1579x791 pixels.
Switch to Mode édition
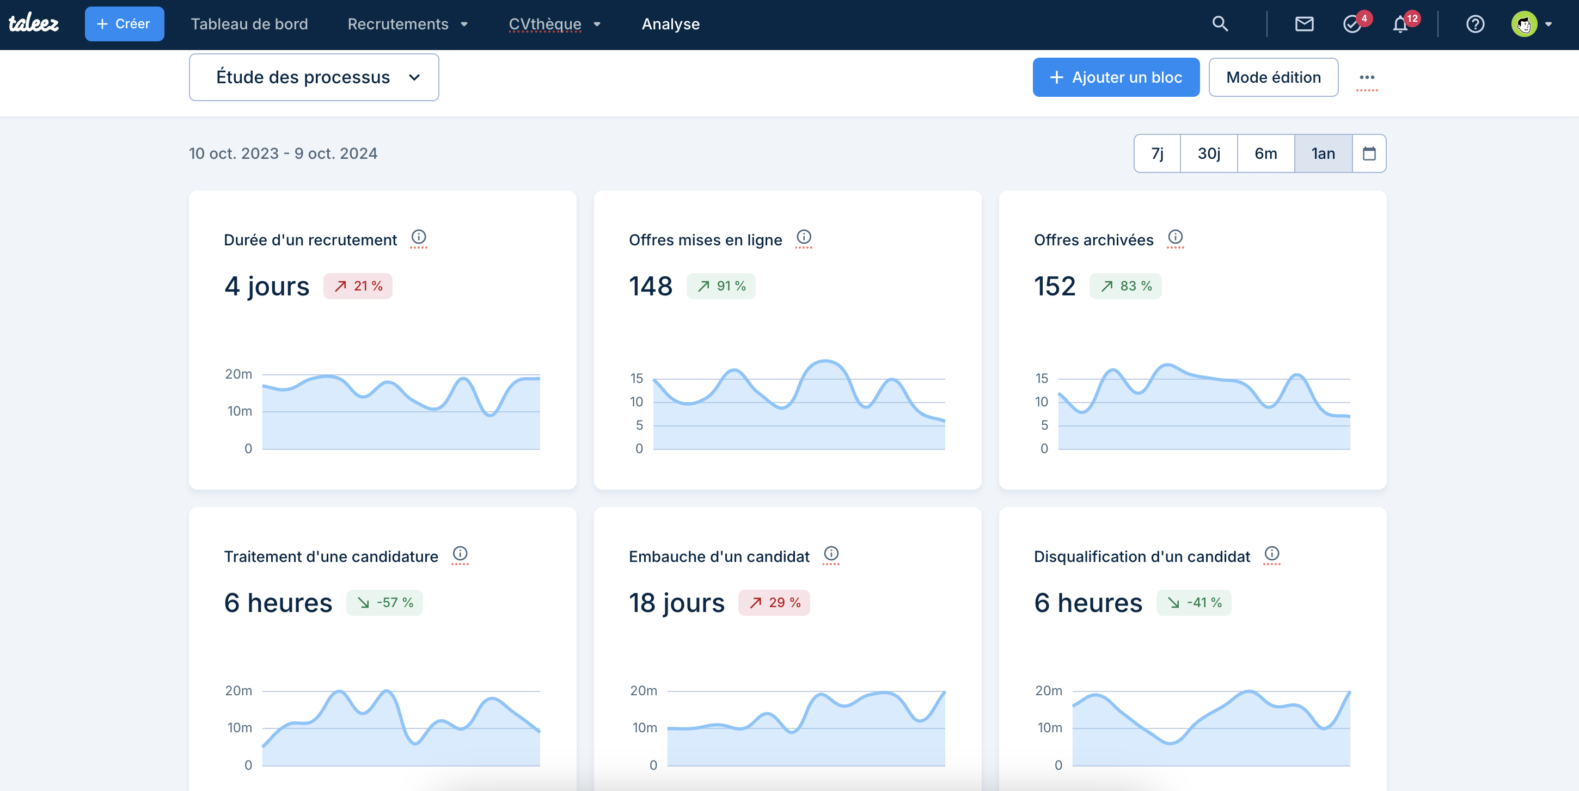click(x=1273, y=77)
